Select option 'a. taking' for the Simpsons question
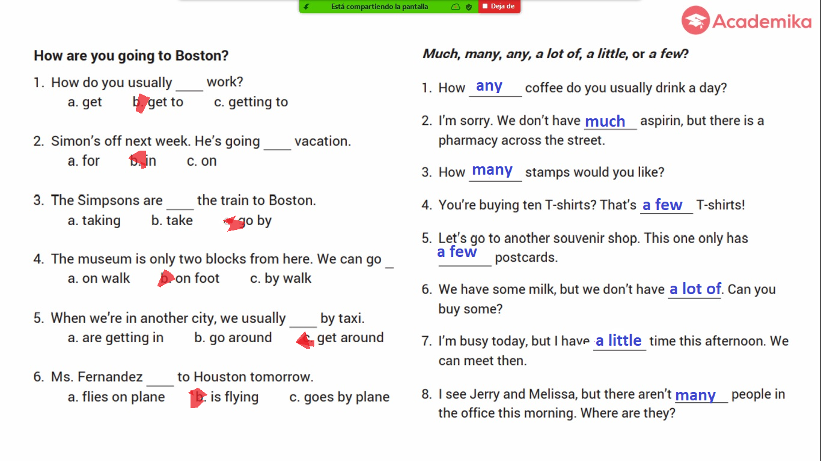 (x=94, y=220)
